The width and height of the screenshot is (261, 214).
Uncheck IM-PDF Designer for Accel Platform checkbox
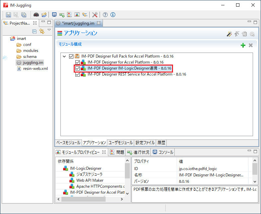[77, 62]
